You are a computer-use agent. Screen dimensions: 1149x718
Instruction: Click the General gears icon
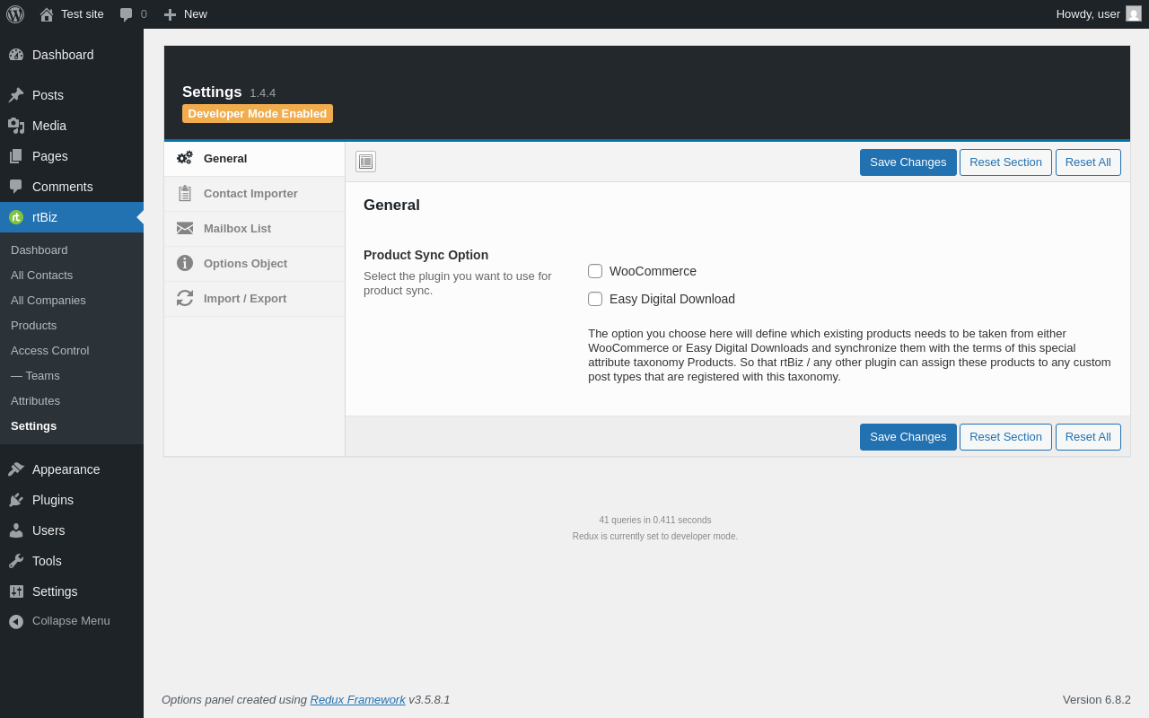pos(185,158)
